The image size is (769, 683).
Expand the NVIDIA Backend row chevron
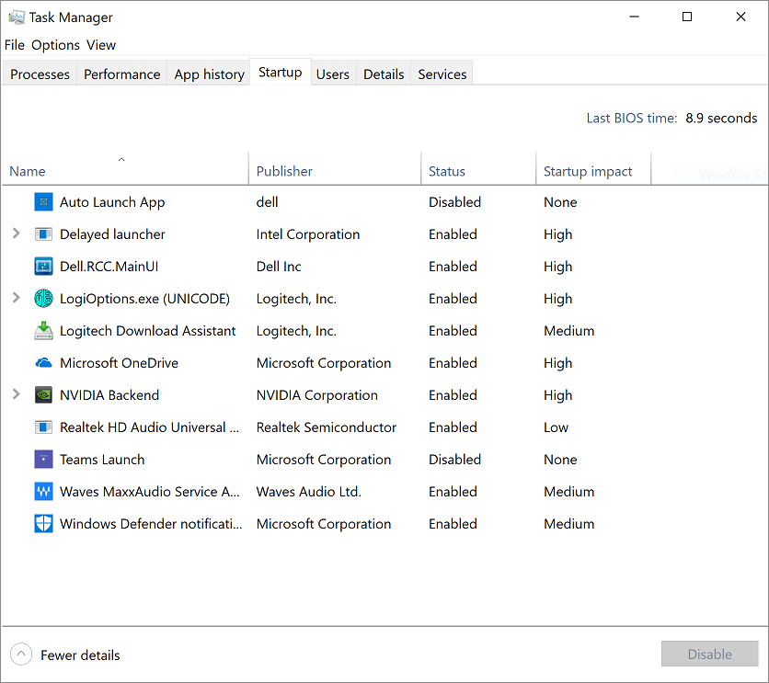coord(16,395)
